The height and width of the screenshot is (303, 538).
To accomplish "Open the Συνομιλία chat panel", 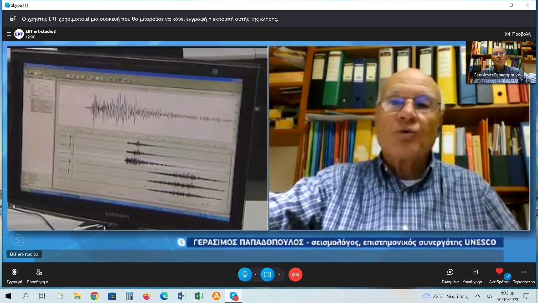I will point(450,272).
